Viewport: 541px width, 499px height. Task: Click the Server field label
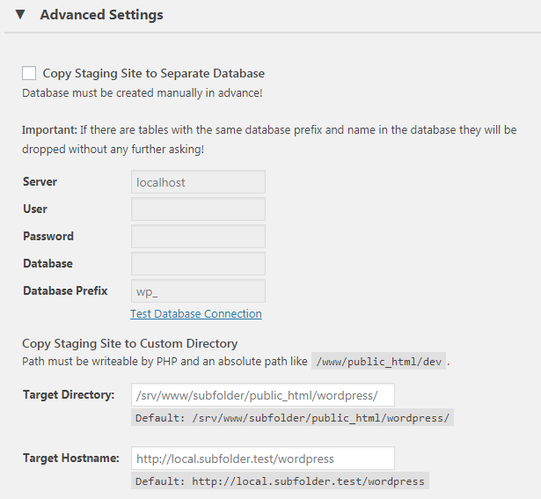40,181
